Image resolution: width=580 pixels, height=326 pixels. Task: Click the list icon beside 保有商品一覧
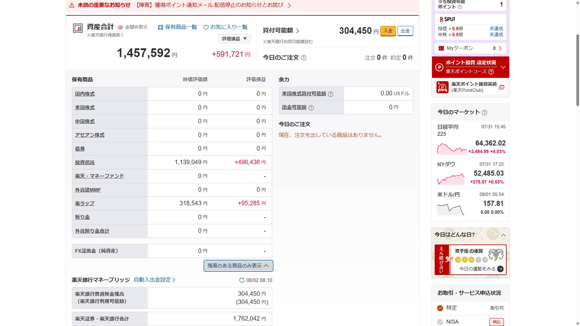coord(160,27)
